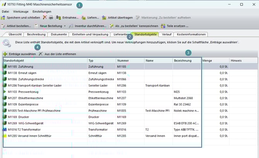Click the Neue Bestellung document icon

(36, 26)
